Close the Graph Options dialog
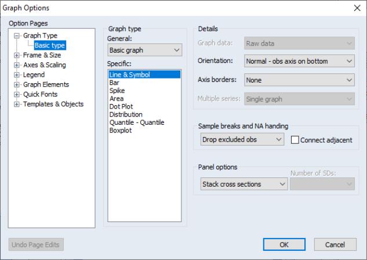Image resolution: width=367 pixels, height=260 pixels. (x=357, y=8)
